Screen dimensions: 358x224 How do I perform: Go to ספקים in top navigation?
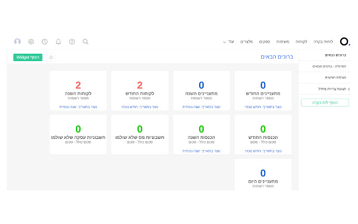click(265, 42)
